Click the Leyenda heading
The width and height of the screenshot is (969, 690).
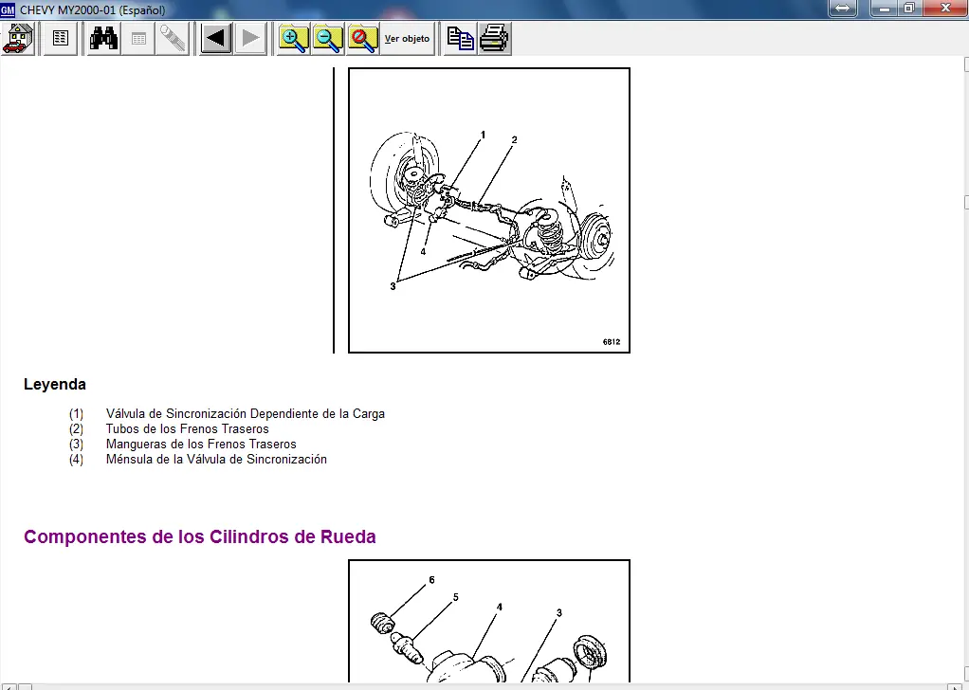(54, 384)
